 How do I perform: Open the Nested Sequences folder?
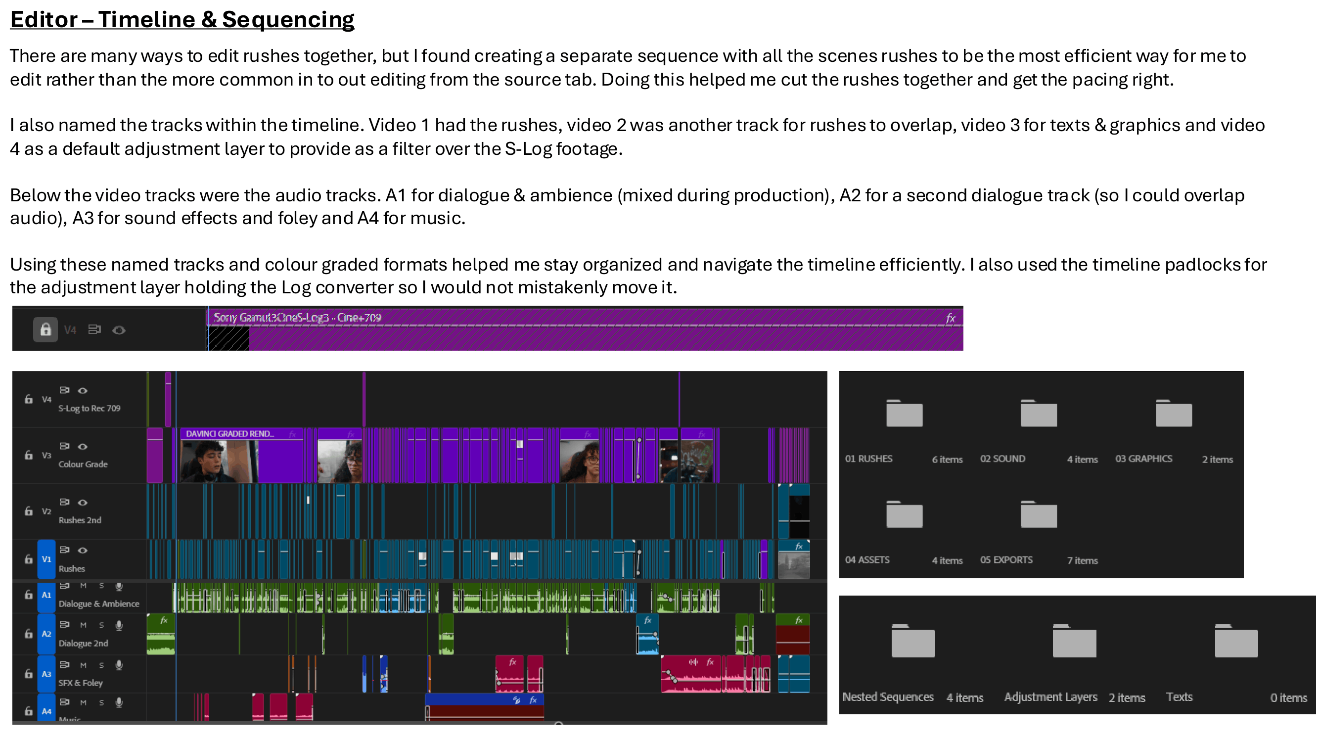click(913, 641)
